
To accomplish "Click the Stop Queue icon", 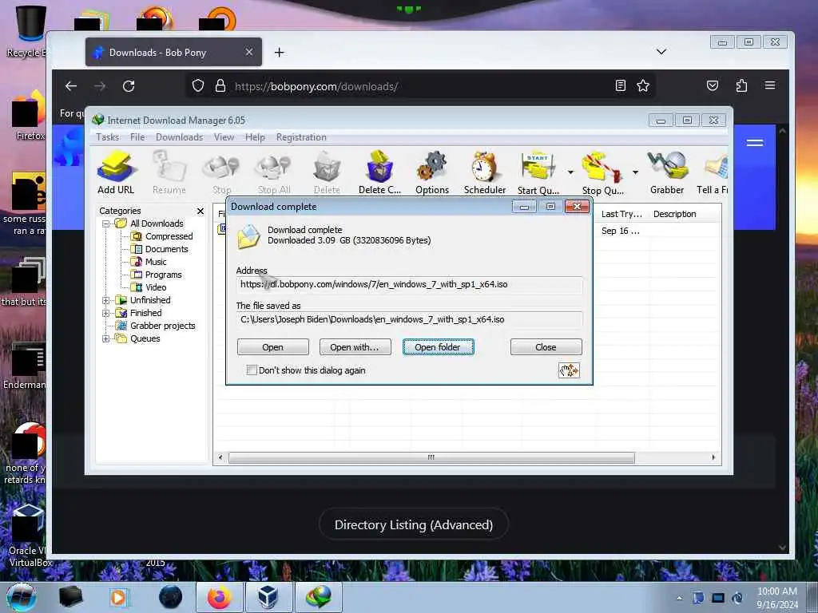I will [602, 172].
